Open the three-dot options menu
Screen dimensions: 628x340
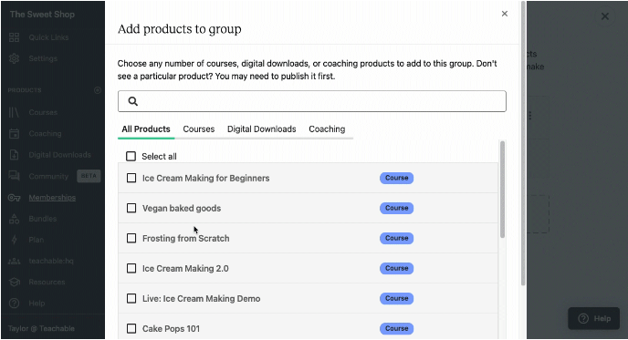pyautogui.click(x=529, y=116)
